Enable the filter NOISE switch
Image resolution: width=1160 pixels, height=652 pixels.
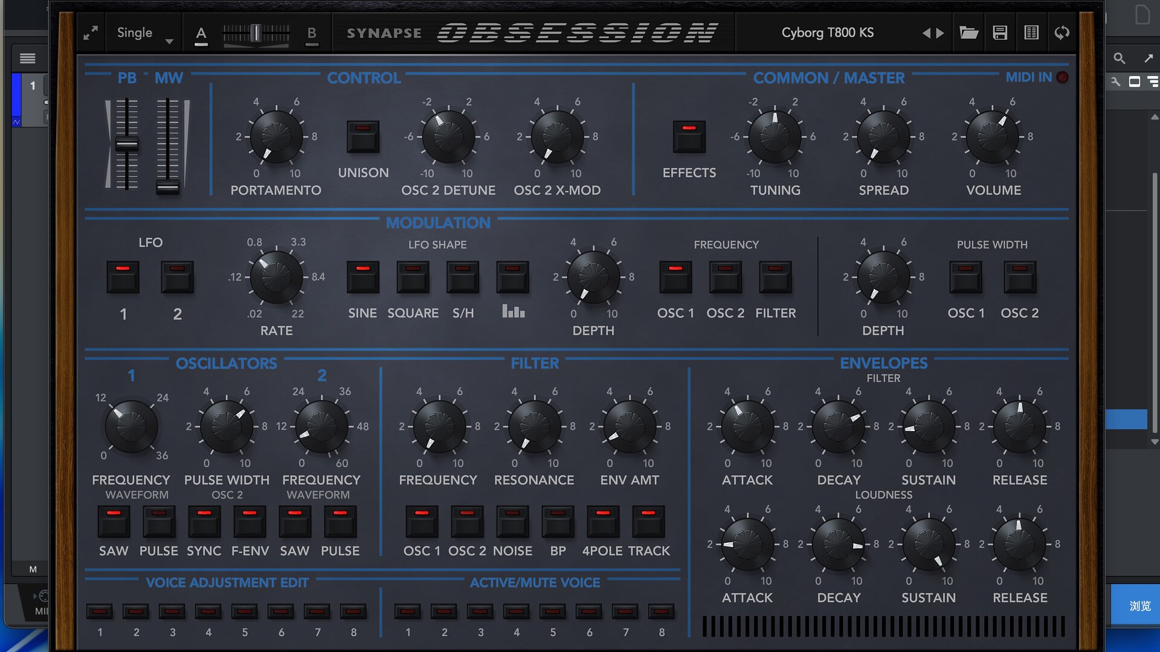point(512,522)
